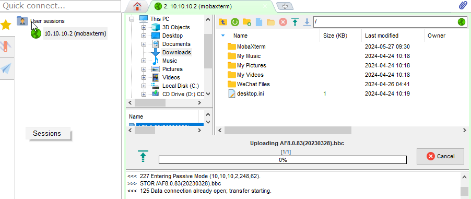Click right arrow of tree horizontal scrollbar
Viewport: 471px width, 199px height.
click(199, 103)
